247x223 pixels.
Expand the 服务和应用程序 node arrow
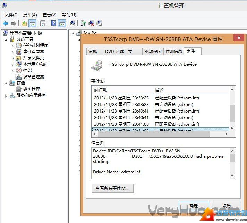pyautogui.click(x=6, y=96)
